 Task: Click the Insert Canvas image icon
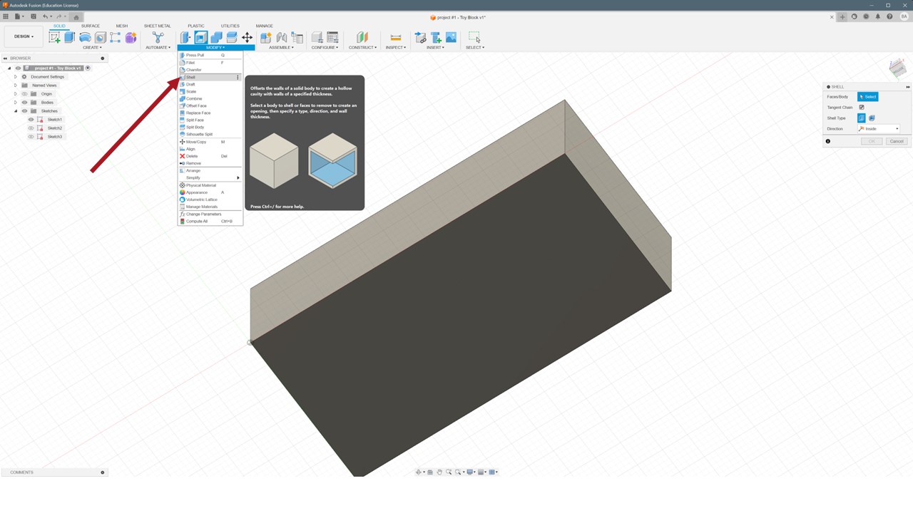(x=452, y=37)
